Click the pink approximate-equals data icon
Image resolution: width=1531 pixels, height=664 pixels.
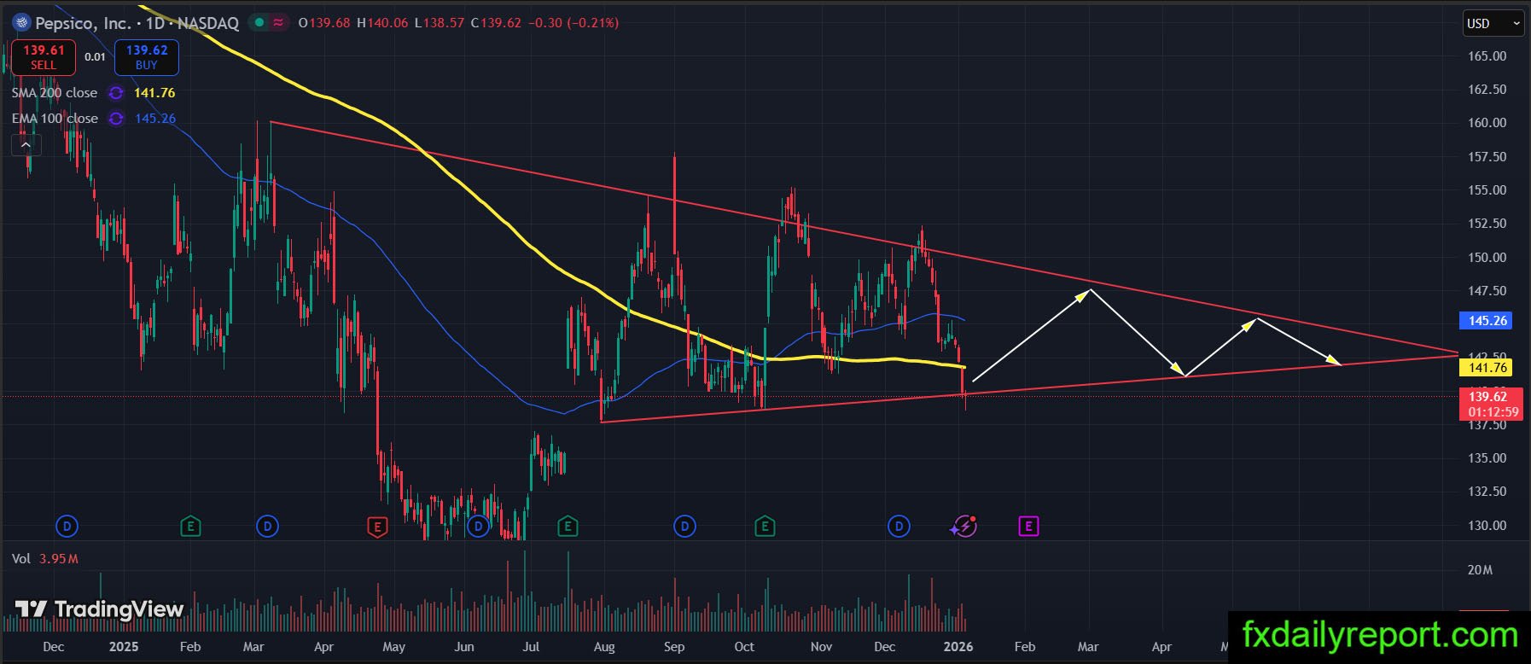coord(278,23)
